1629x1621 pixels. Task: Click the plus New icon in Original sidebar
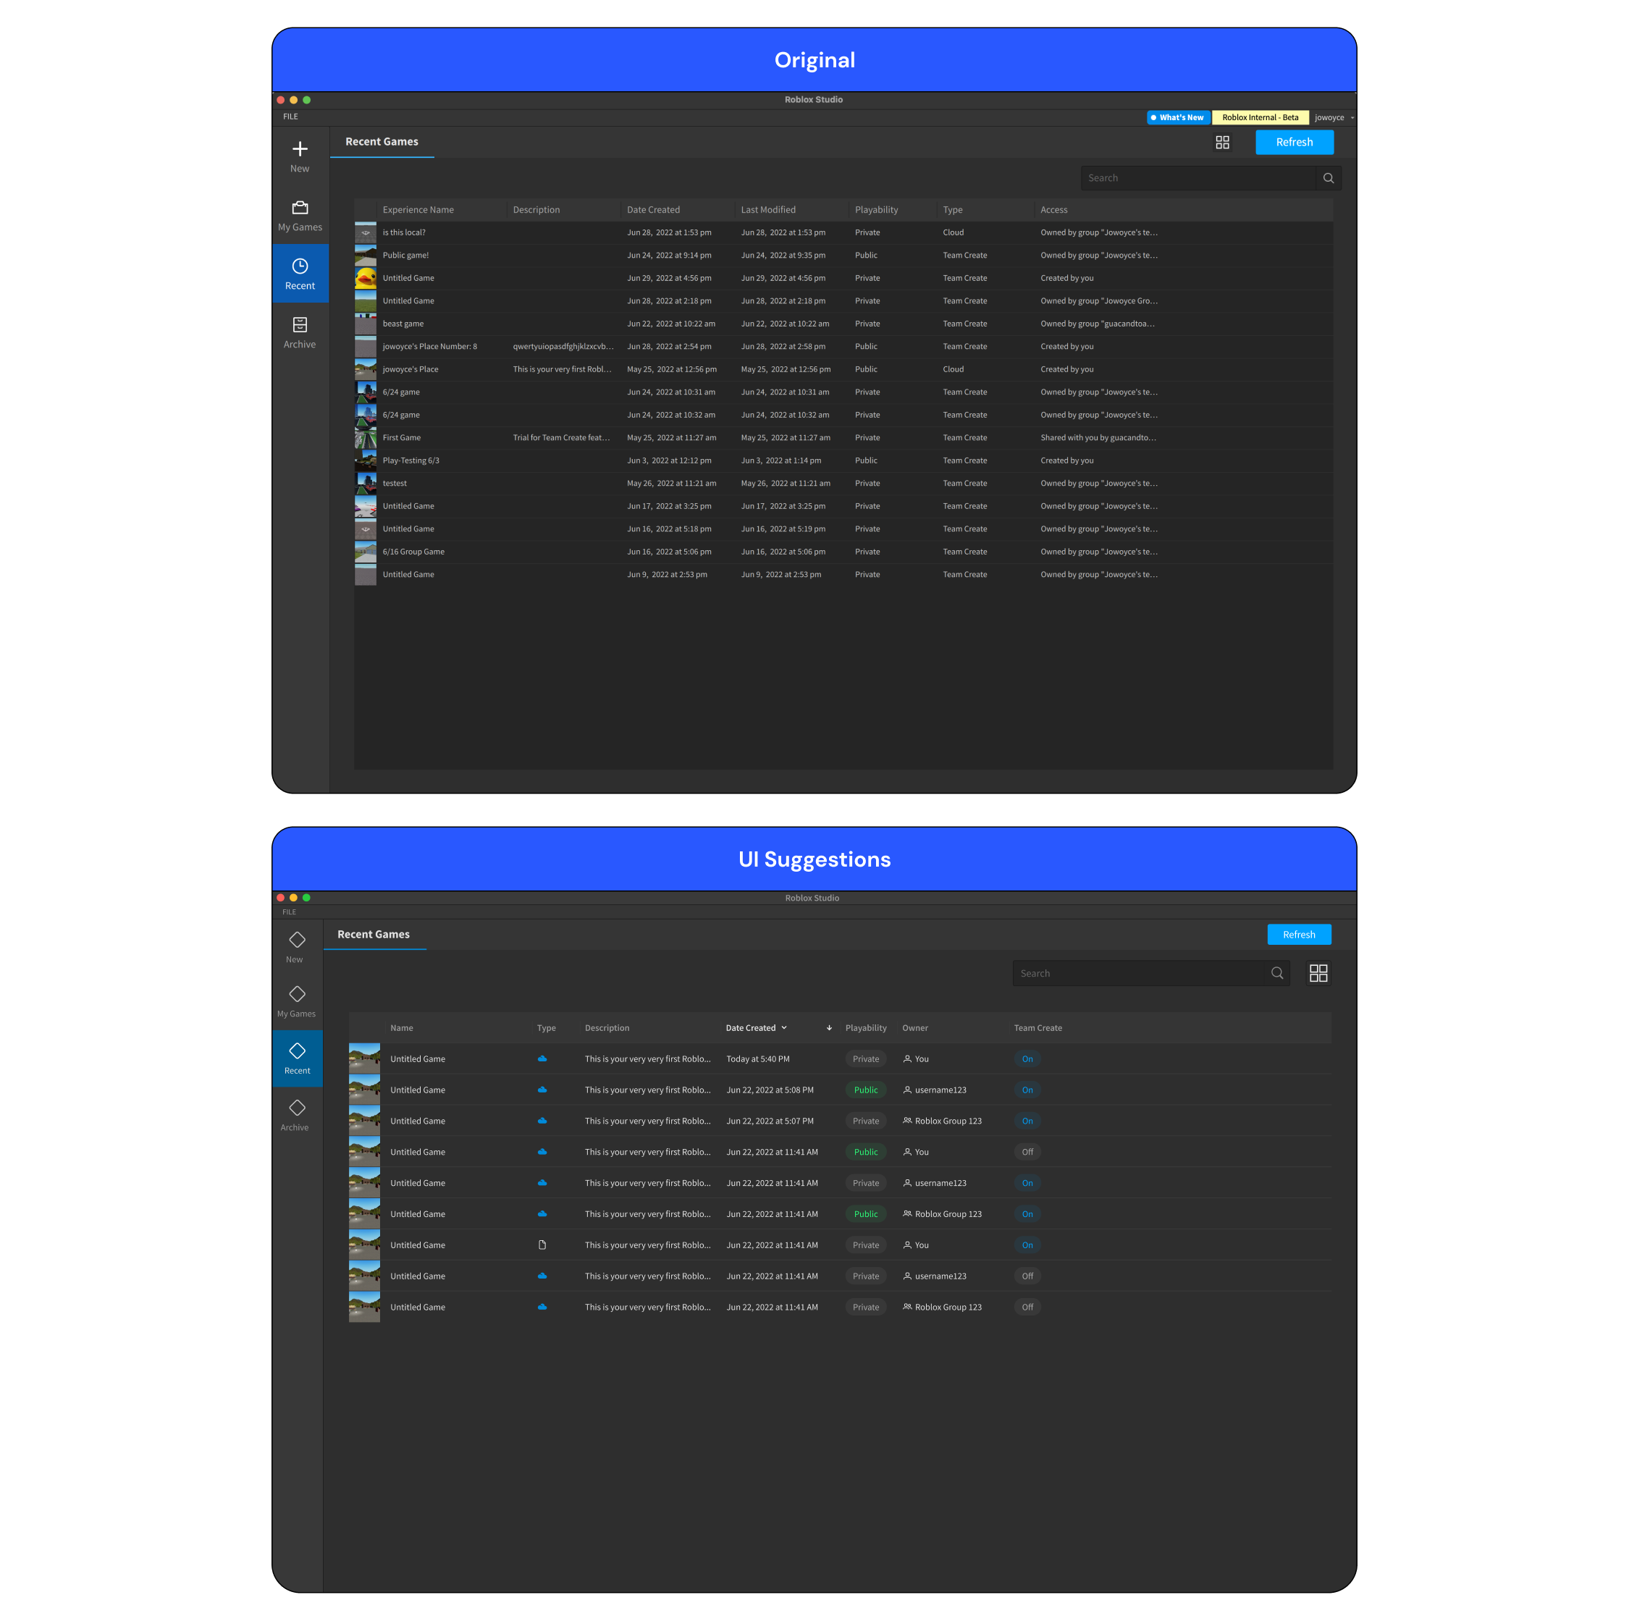[299, 149]
